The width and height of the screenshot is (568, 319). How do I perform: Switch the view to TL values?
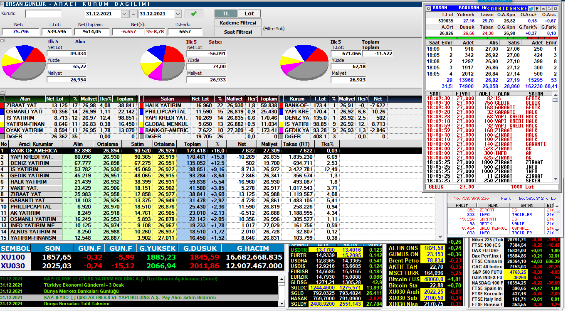click(x=226, y=14)
